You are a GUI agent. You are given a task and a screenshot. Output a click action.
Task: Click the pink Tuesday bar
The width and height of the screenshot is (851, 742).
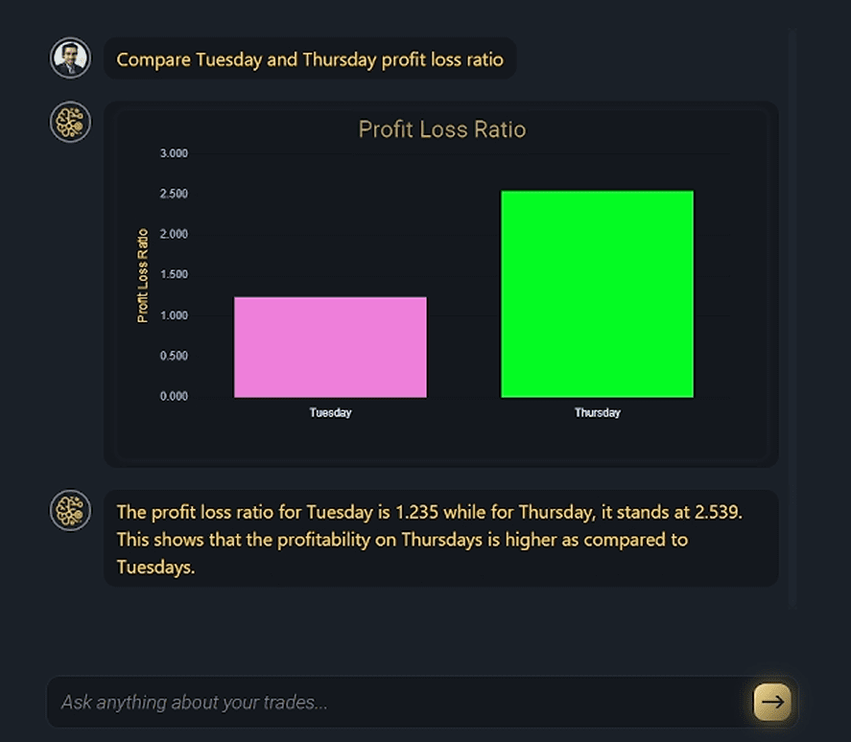click(330, 347)
